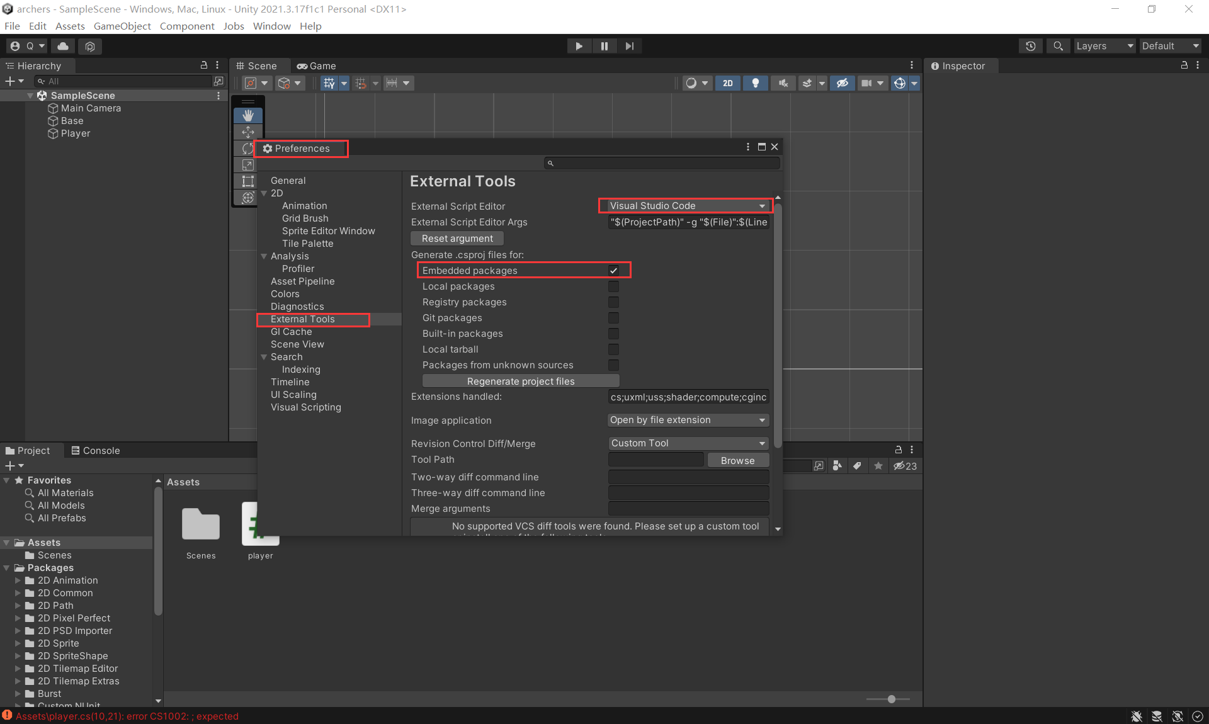Enable the Git packages checkbox

tap(613, 318)
